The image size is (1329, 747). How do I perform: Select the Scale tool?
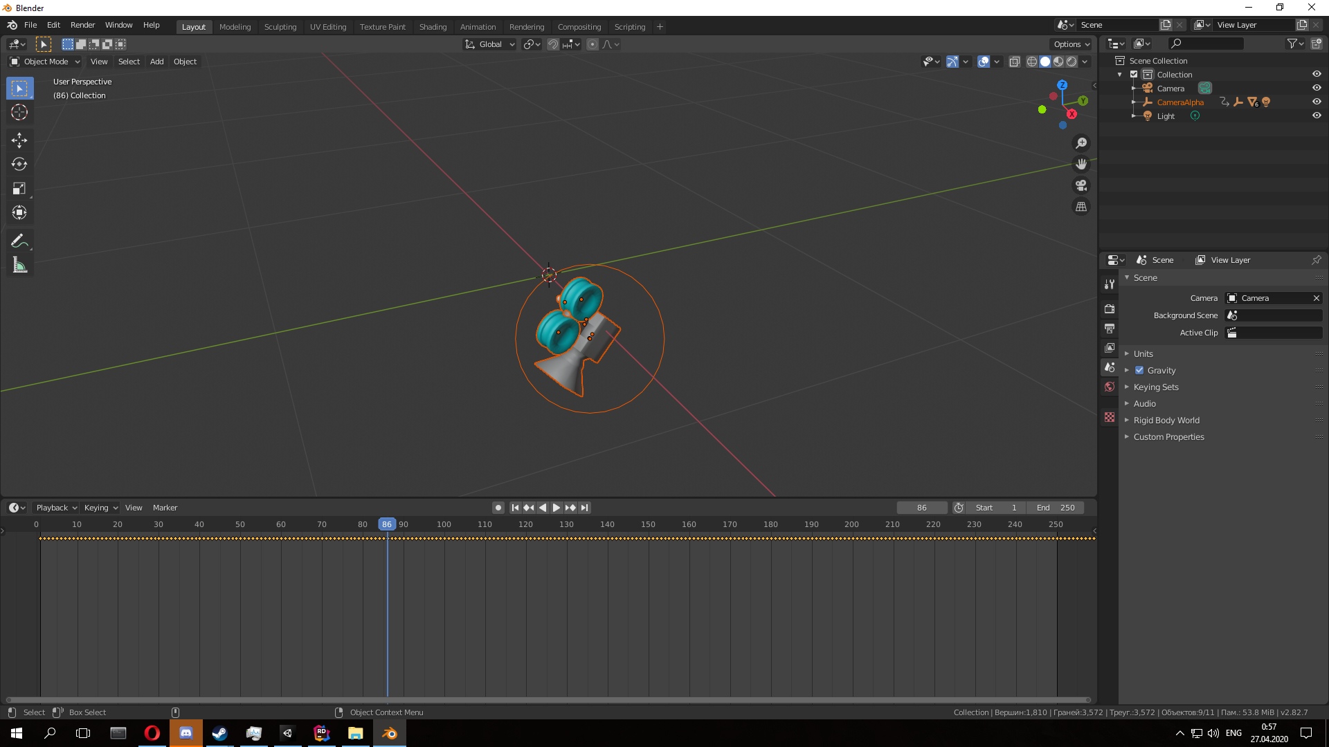pos(19,188)
